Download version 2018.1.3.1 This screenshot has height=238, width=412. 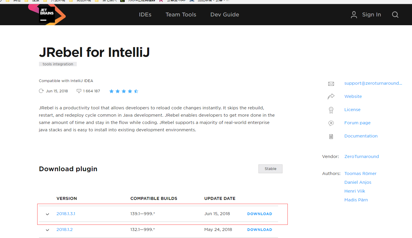coord(259,214)
